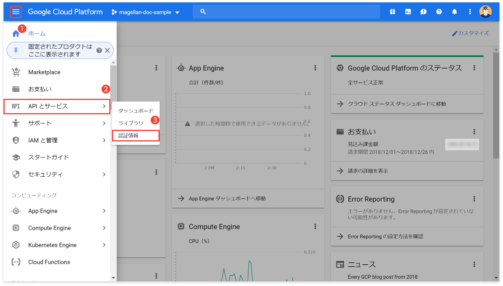503x286 pixels.
Task: Click the IAM と管理 shield icon
Action: (x=16, y=140)
